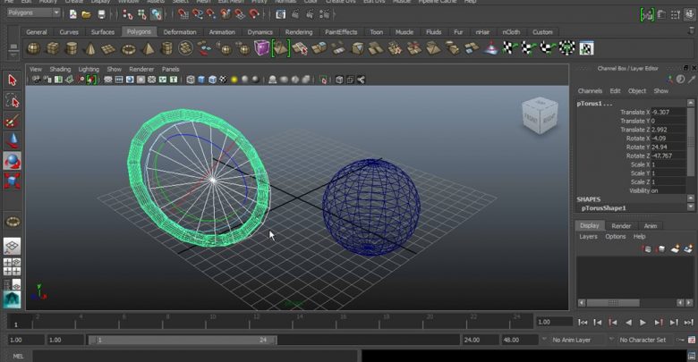Select the polygon sphere shelf icon
The width and height of the screenshot is (698, 362).
click(35, 48)
